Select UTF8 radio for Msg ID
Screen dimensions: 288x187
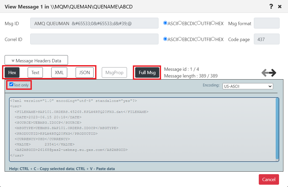click(x=199, y=23)
